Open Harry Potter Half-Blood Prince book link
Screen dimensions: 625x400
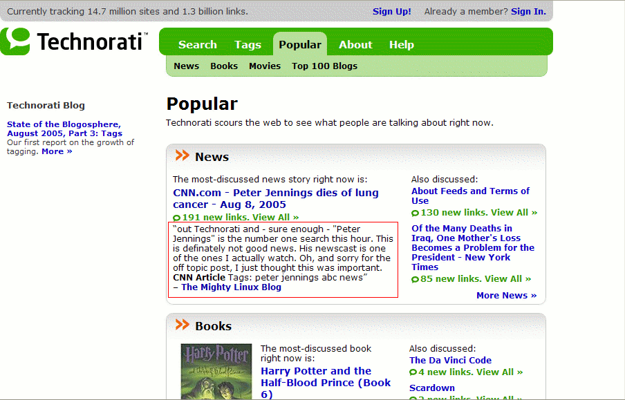tap(326, 383)
